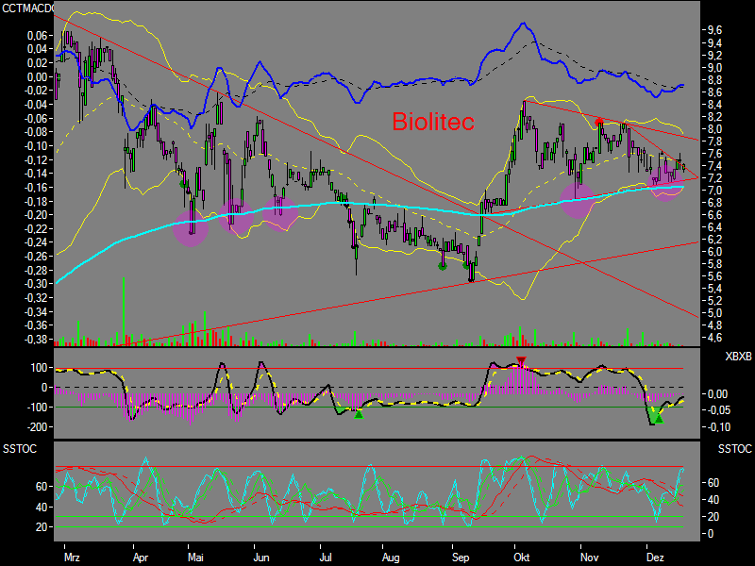Viewport: 755px width, 566px height.
Task: Select the CCTMACD indicator label
Action: [x=27, y=8]
